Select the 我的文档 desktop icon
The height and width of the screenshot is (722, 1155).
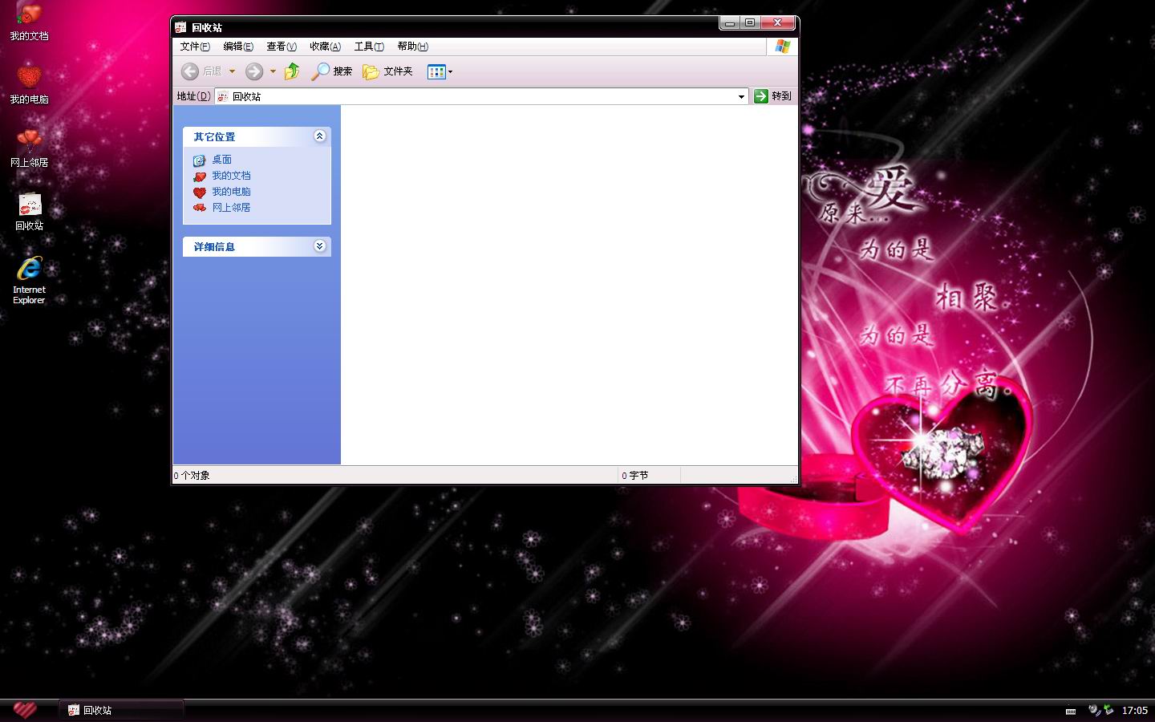click(x=29, y=22)
